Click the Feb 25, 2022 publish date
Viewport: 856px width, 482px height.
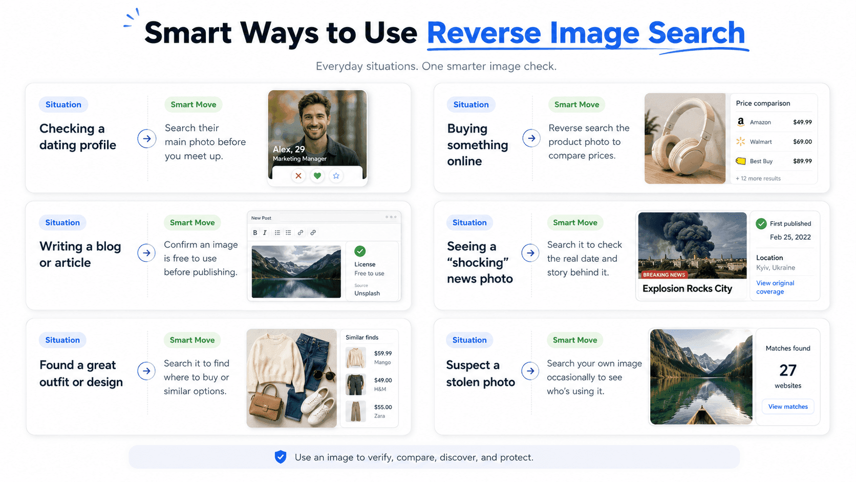coord(790,237)
